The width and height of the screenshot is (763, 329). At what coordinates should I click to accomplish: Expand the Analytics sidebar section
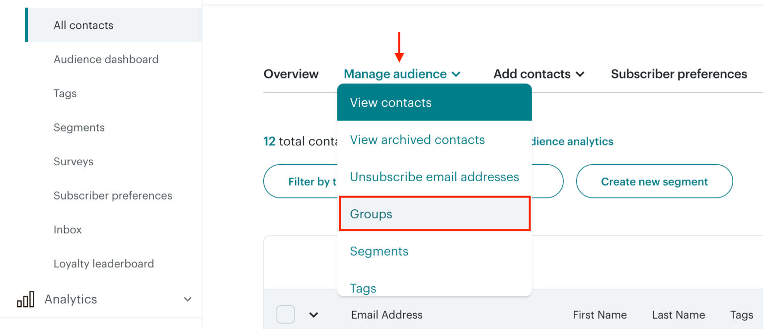pyautogui.click(x=187, y=299)
